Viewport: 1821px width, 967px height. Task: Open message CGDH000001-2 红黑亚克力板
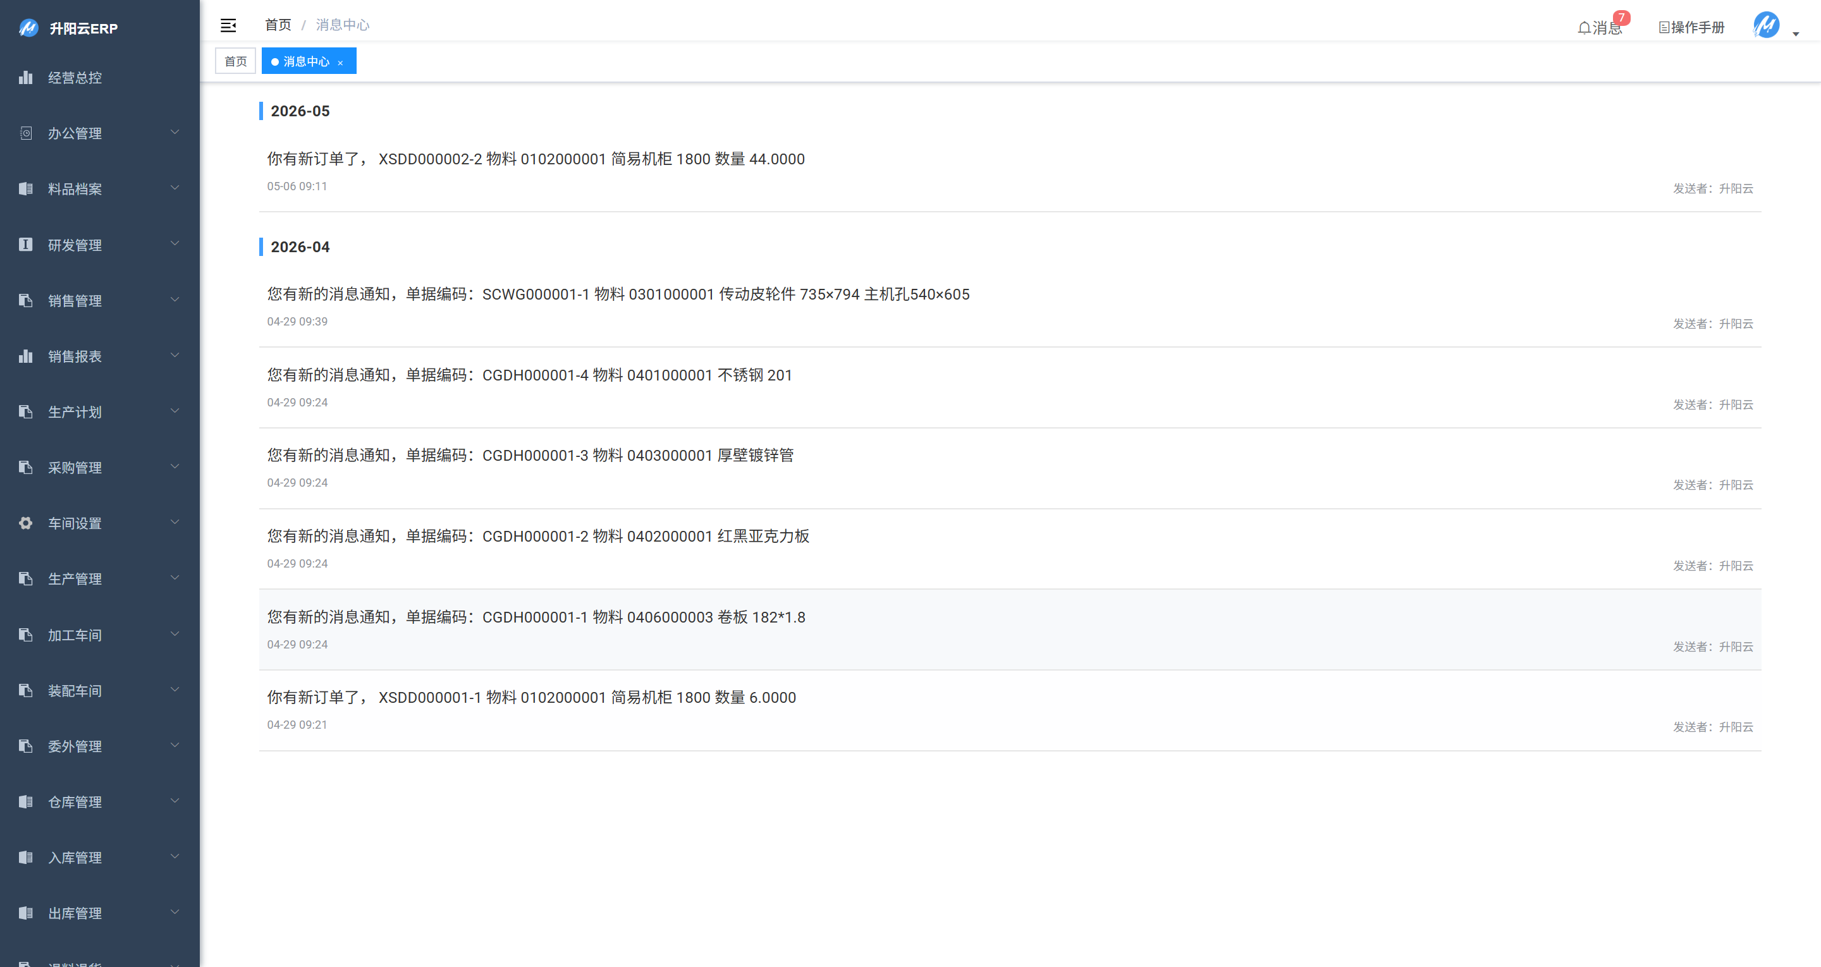[1010, 549]
